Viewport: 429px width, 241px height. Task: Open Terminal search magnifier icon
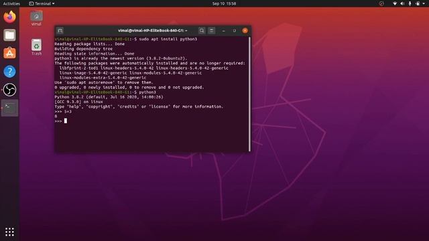(x=202, y=31)
